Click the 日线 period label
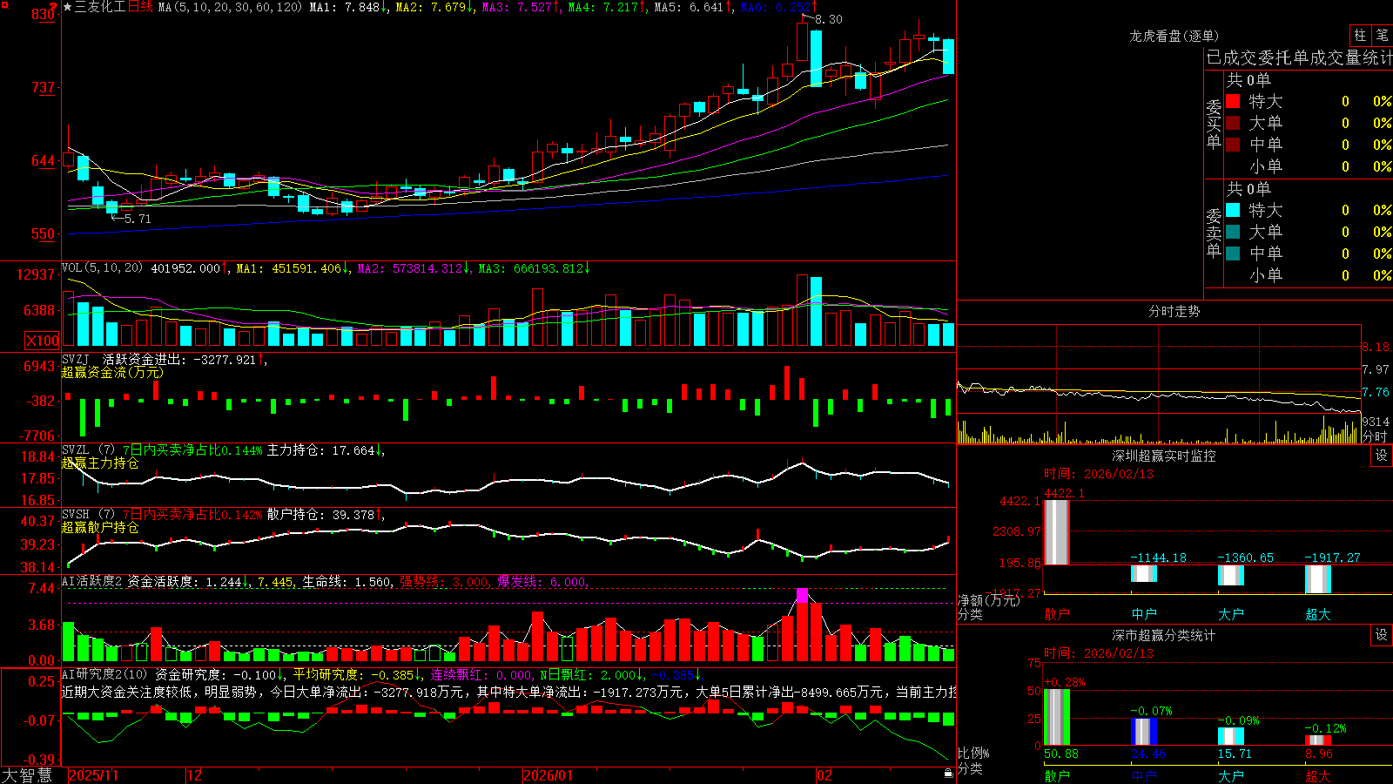The height and width of the screenshot is (784, 1393). (140, 7)
